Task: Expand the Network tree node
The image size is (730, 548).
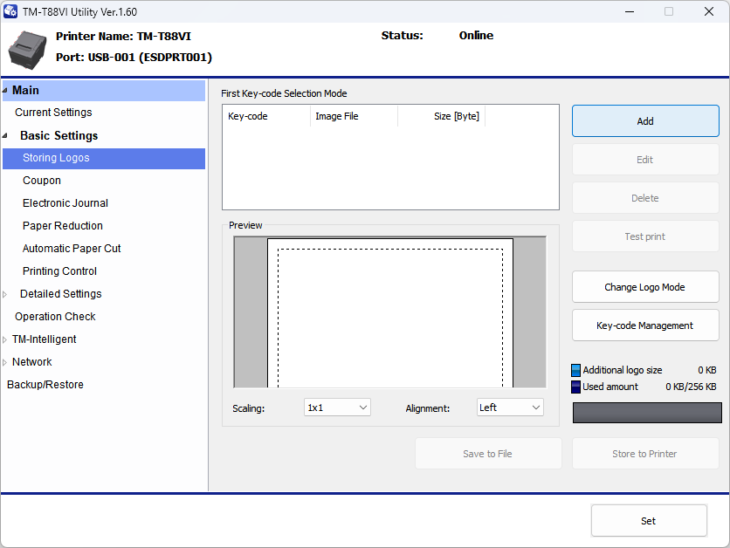Action: point(5,362)
